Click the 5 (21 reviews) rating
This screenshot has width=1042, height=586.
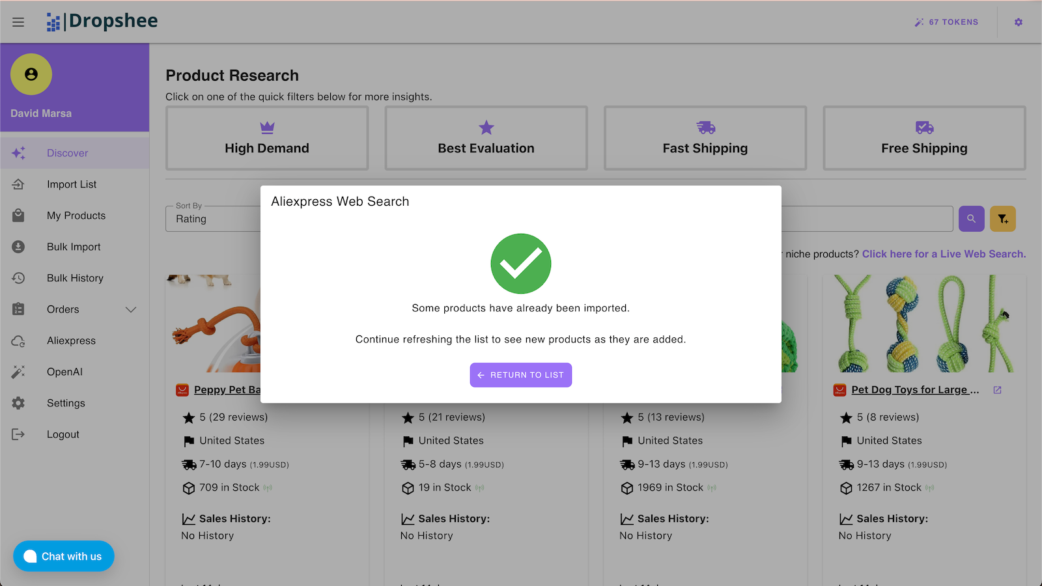click(x=452, y=417)
